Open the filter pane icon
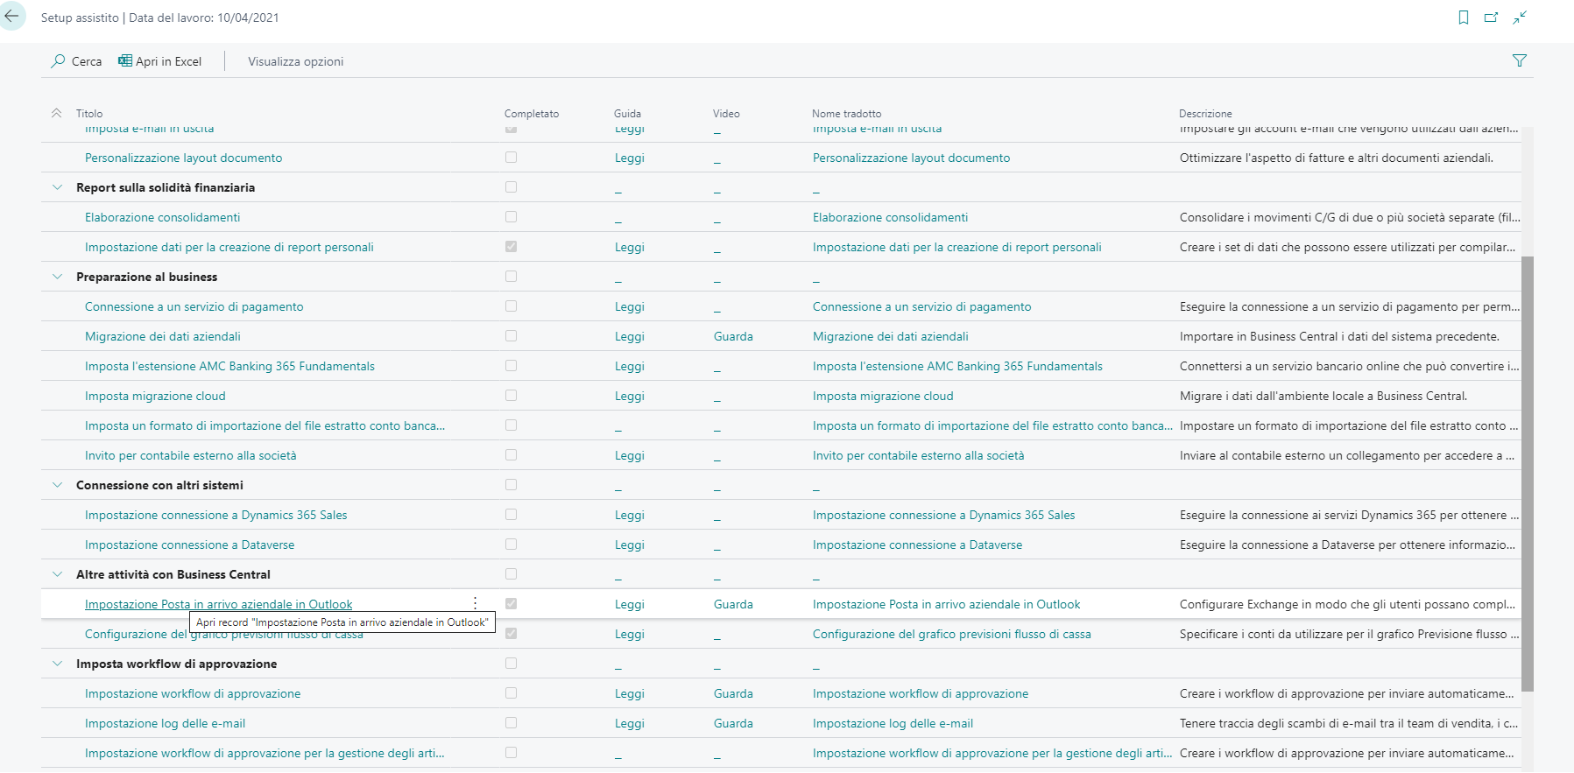Image resolution: width=1574 pixels, height=773 pixels. 1520,60
